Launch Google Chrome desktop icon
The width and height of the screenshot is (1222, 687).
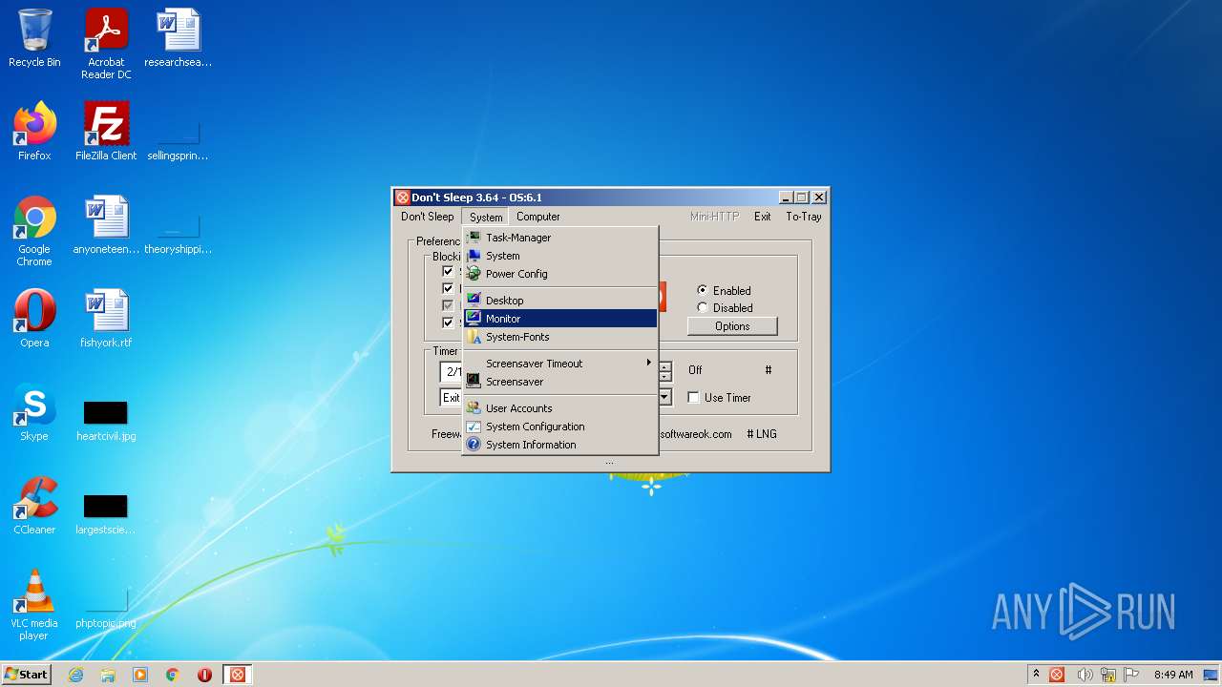click(34, 231)
